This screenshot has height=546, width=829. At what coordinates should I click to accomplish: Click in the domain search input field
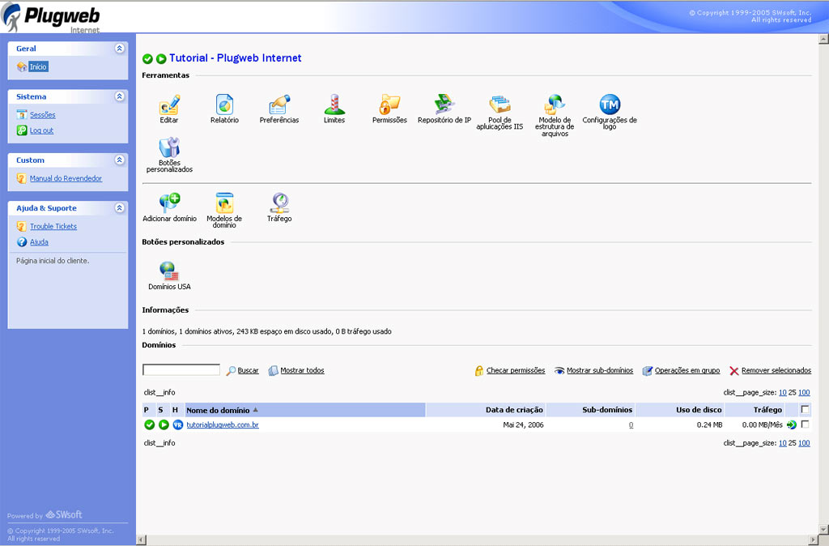click(x=181, y=370)
